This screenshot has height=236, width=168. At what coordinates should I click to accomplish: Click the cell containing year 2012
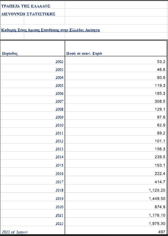coord(32,141)
